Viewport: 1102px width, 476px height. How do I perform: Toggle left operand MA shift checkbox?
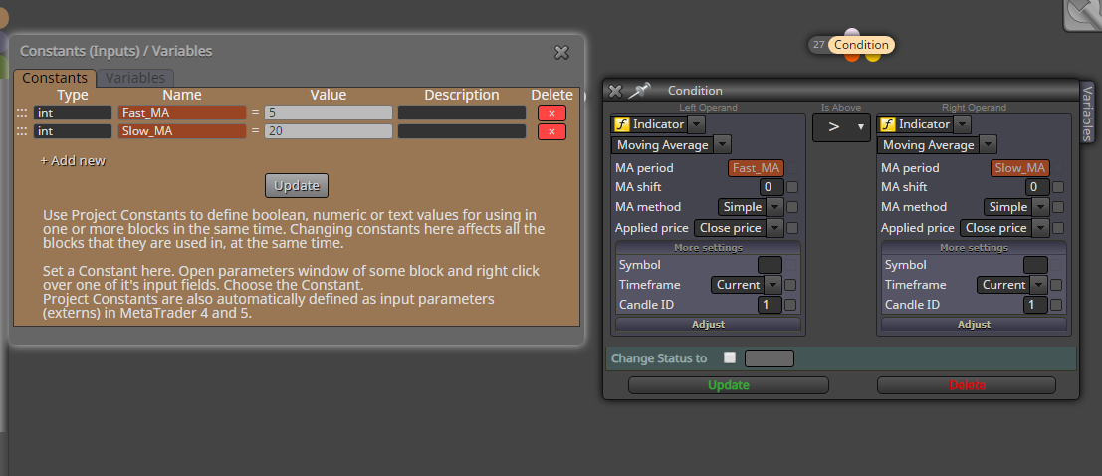[x=792, y=187]
